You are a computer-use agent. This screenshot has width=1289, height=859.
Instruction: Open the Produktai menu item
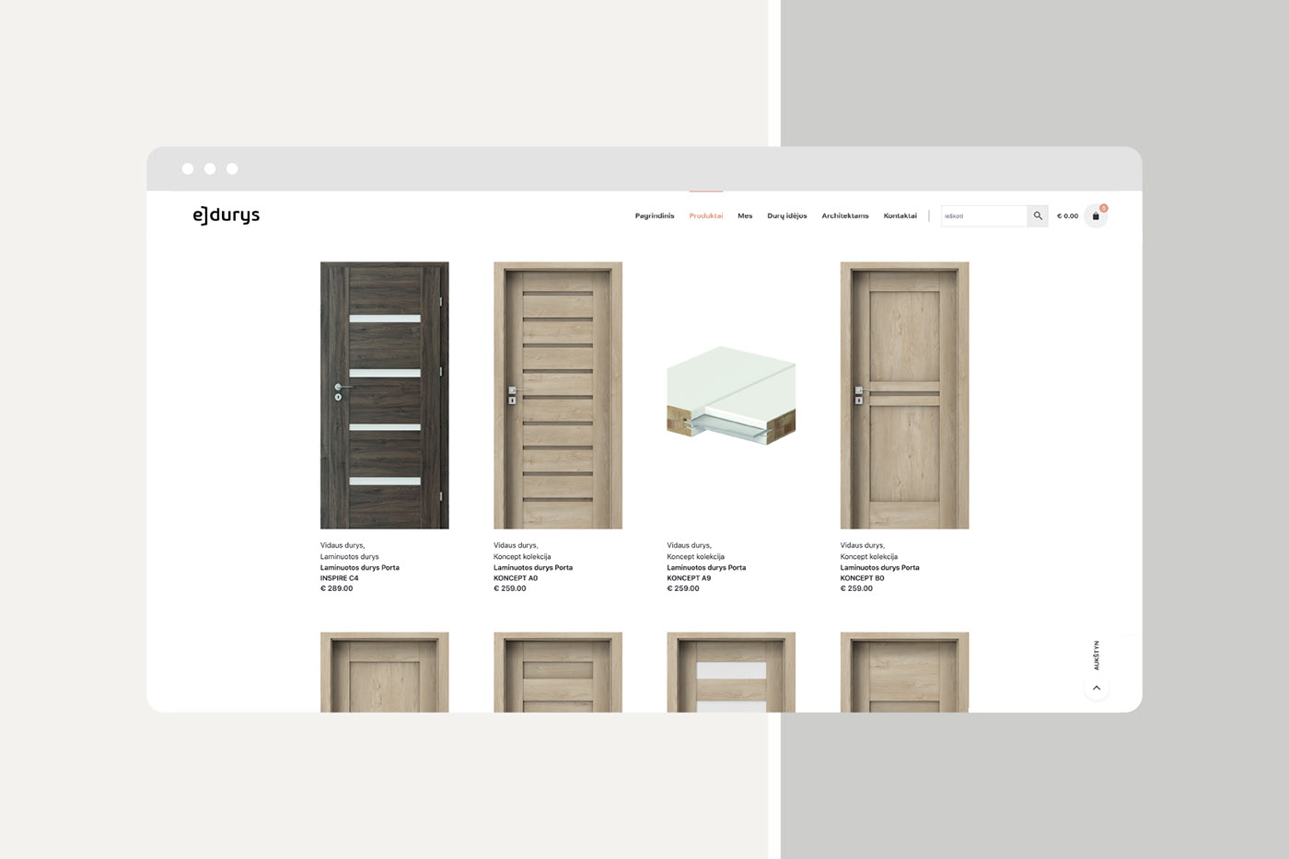[706, 216]
